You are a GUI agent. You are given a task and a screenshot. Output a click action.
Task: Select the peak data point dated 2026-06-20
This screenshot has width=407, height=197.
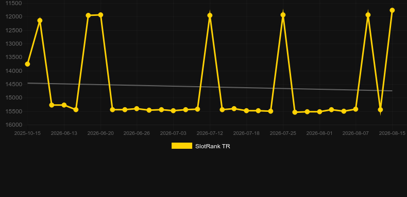click(100, 15)
